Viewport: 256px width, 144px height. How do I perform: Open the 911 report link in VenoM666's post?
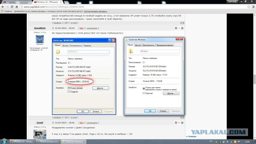pyautogui.click(x=82, y=28)
